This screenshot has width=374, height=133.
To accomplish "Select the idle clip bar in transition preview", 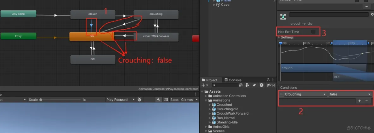I will [353, 77].
